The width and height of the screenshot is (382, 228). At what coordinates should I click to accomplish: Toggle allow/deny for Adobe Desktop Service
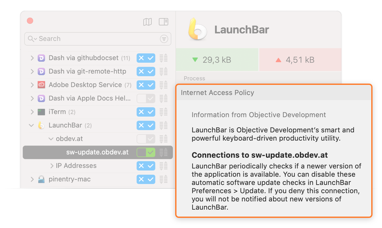pos(146,85)
